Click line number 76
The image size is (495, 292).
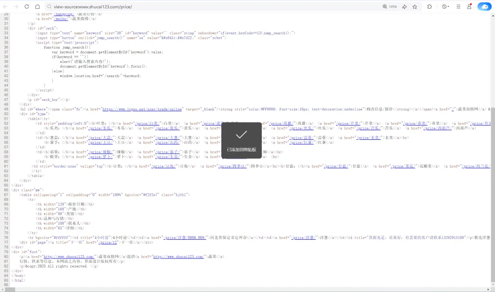(x=6, y=237)
